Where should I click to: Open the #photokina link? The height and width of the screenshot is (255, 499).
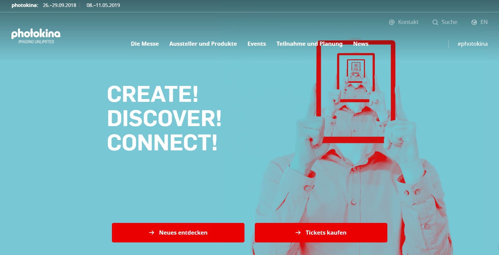click(472, 44)
